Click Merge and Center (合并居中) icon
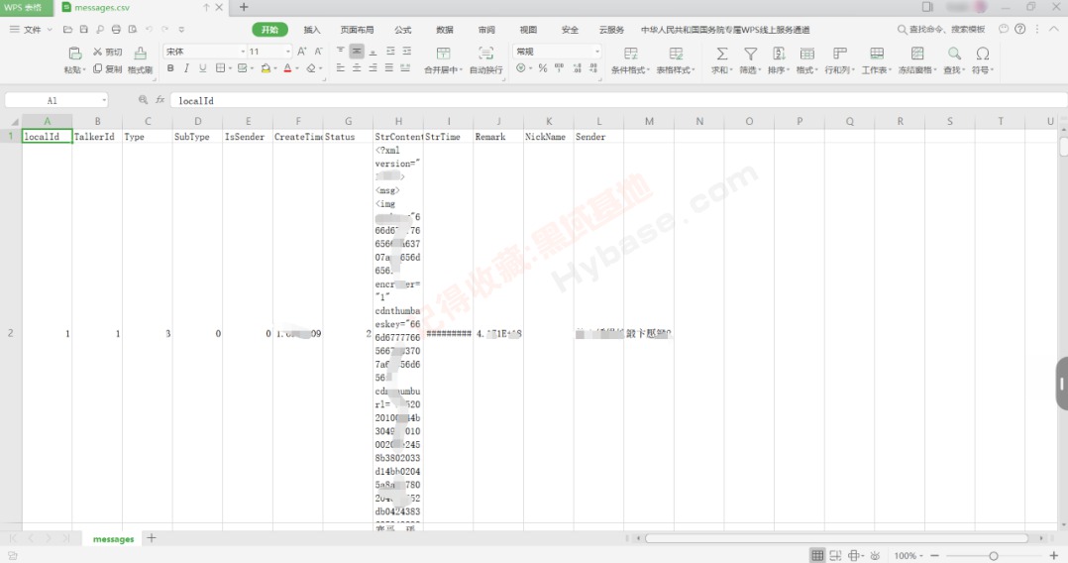Viewport: 1068px width, 563px height. 444,54
